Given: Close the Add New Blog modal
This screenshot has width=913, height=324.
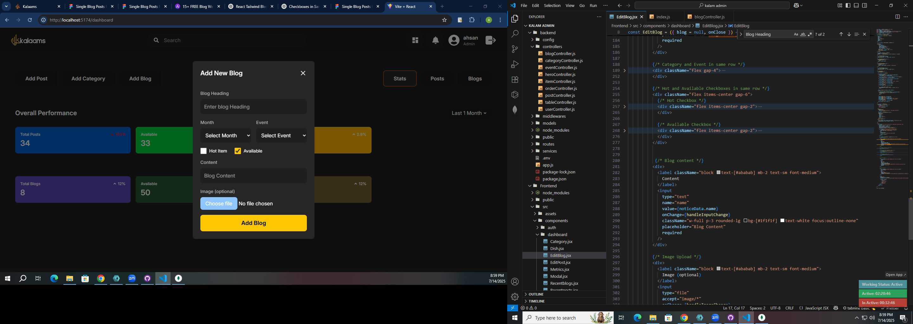Looking at the screenshot, I should click(x=303, y=73).
